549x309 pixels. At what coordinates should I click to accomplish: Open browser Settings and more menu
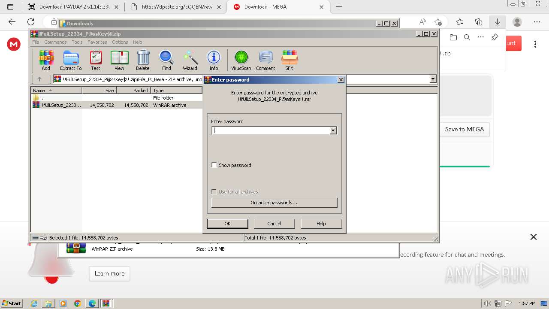(x=537, y=22)
